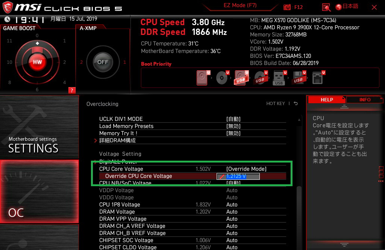
Task: Select the network boot device icon
Action: [x=318, y=78]
